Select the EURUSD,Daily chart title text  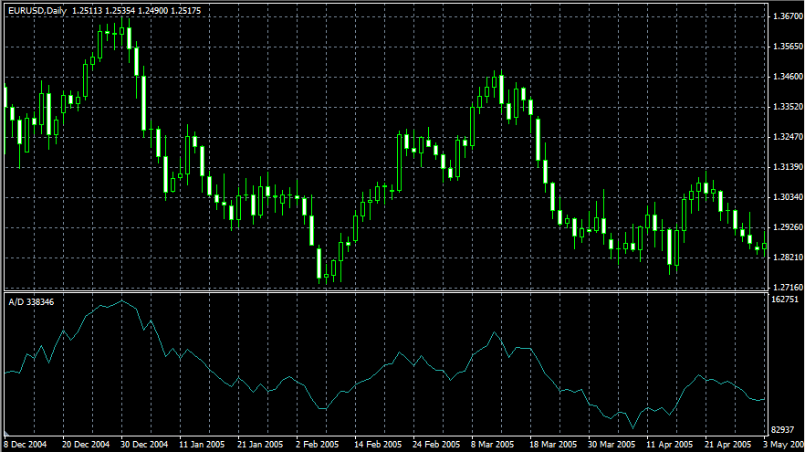coord(37,11)
